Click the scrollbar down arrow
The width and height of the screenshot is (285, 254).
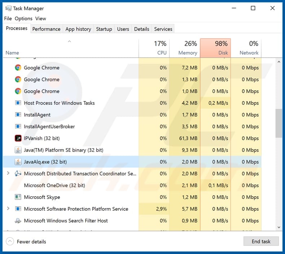click(279, 227)
